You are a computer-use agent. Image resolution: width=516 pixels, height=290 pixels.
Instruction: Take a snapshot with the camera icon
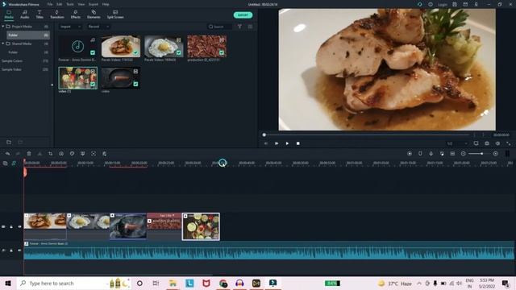[487, 143]
